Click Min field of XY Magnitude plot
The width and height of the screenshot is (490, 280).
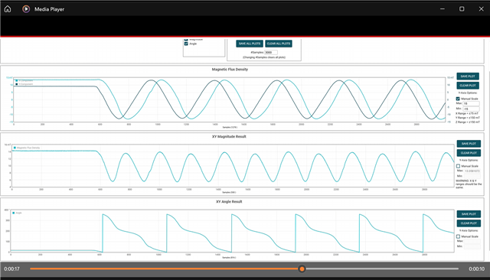click(472, 176)
